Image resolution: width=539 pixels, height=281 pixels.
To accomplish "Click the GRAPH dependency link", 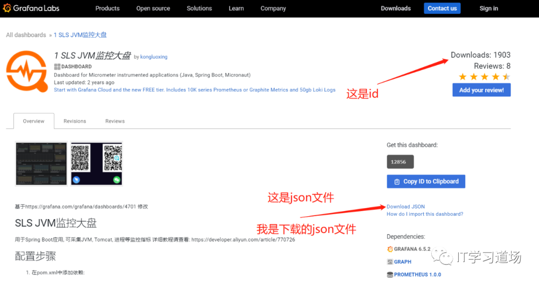I will tap(403, 262).
